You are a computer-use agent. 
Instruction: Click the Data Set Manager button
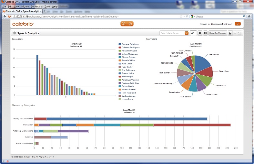[218, 33]
